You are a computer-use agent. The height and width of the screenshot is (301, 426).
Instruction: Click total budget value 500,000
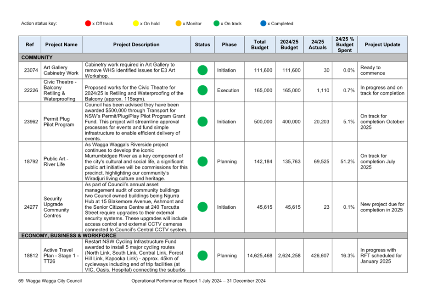coord(263,122)
